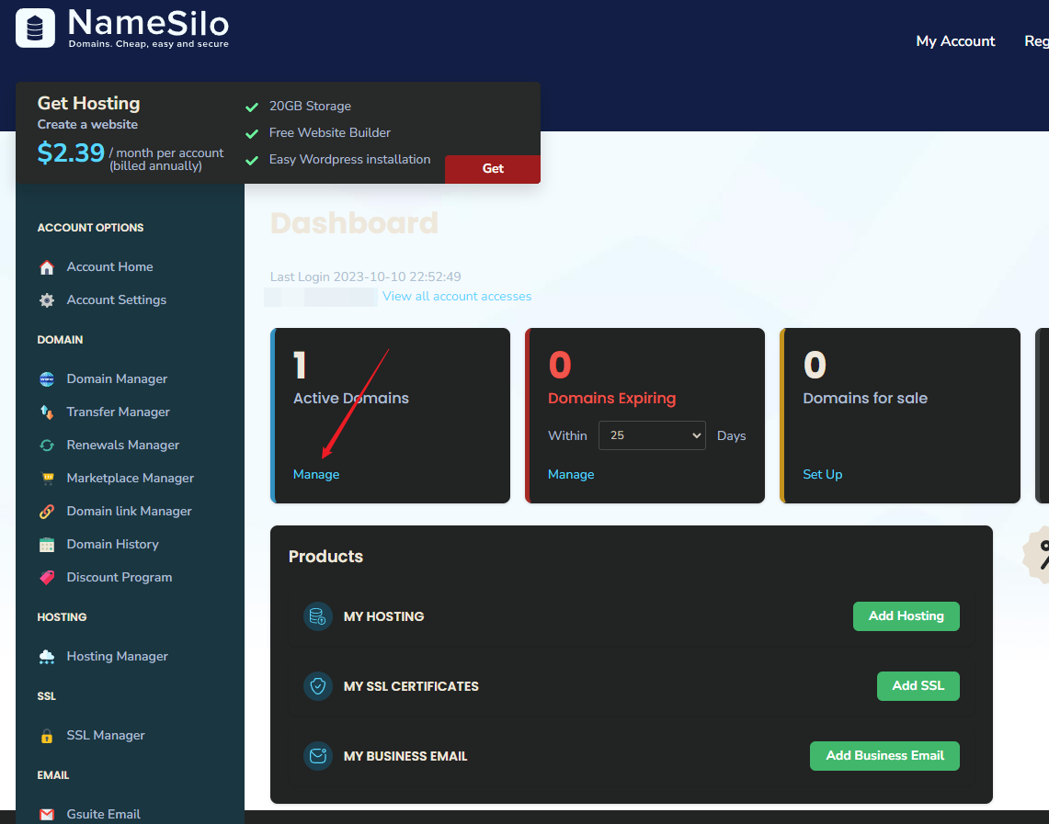Click the Hosting Manager cloud icon

(47, 657)
